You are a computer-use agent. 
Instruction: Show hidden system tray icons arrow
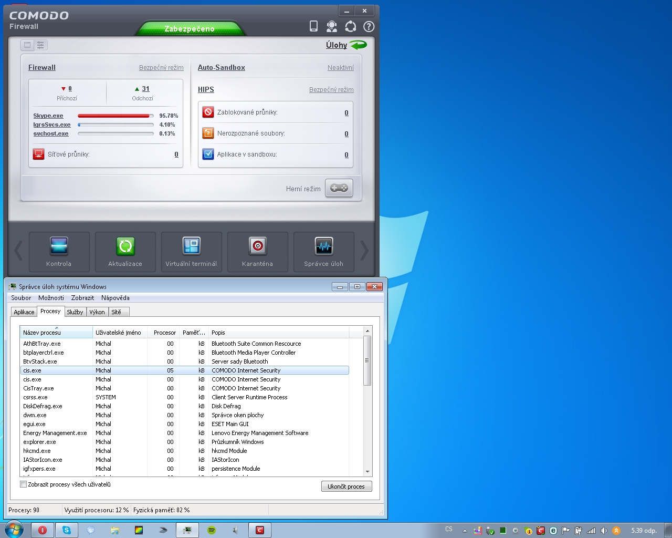pyautogui.click(x=465, y=531)
